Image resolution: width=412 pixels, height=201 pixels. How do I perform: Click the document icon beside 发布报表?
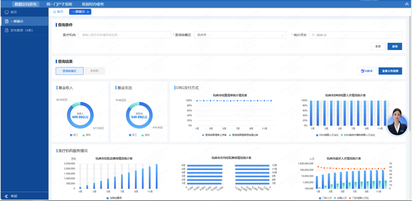7,31
